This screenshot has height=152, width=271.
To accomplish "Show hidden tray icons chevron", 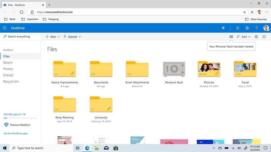I will click(214, 148).
